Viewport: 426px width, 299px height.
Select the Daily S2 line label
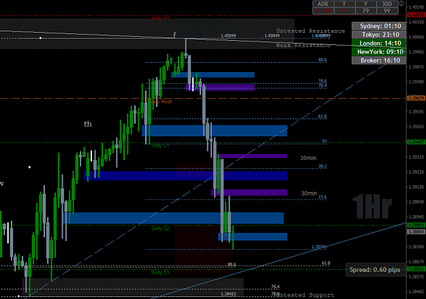click(160, 228)
